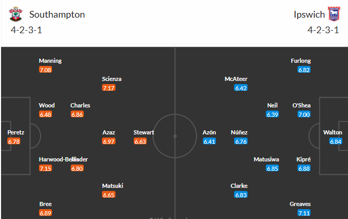Click Matsuki's 6.65 rating badge
This screenshot has height=219, width=348.
(x=109, y=195)
